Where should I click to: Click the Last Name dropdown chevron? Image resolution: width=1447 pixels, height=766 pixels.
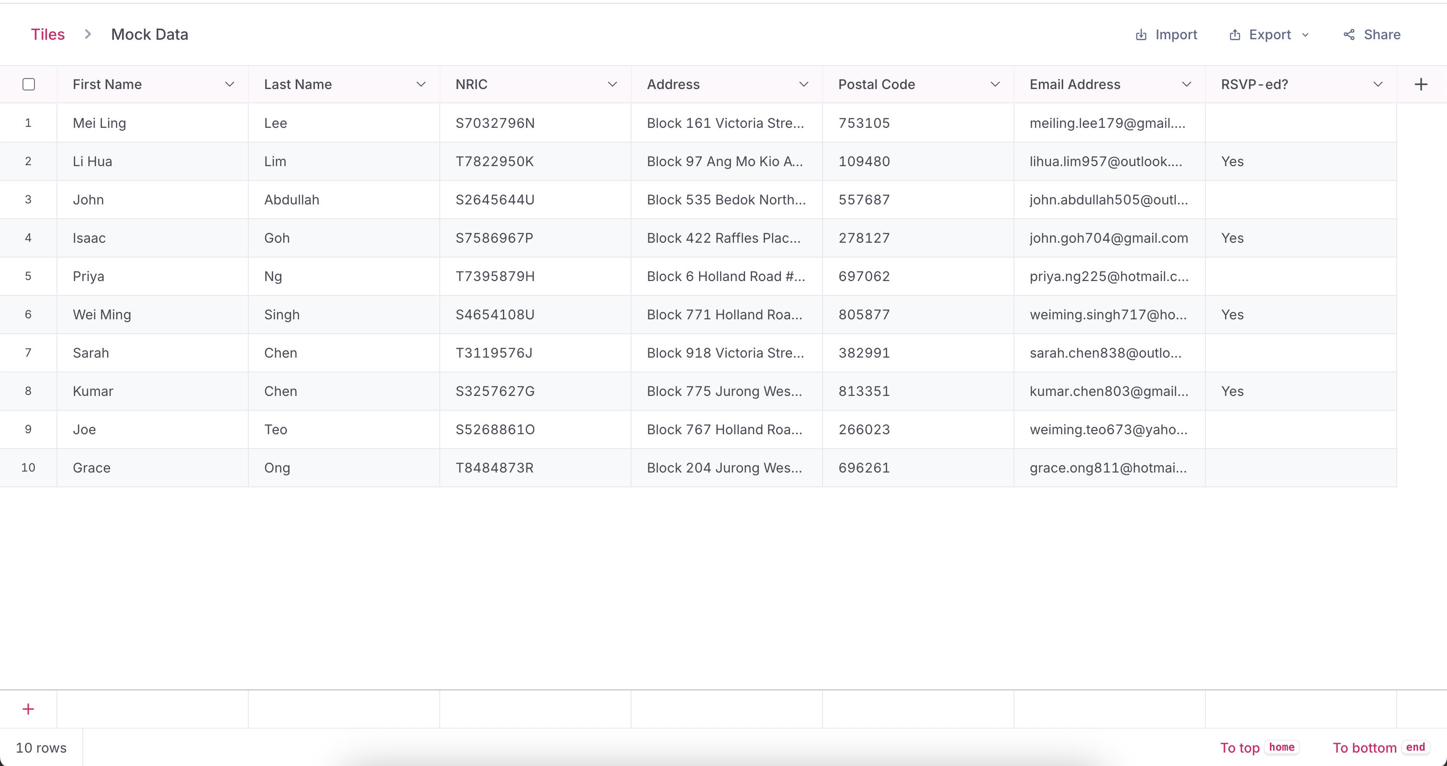coord(421,84)
